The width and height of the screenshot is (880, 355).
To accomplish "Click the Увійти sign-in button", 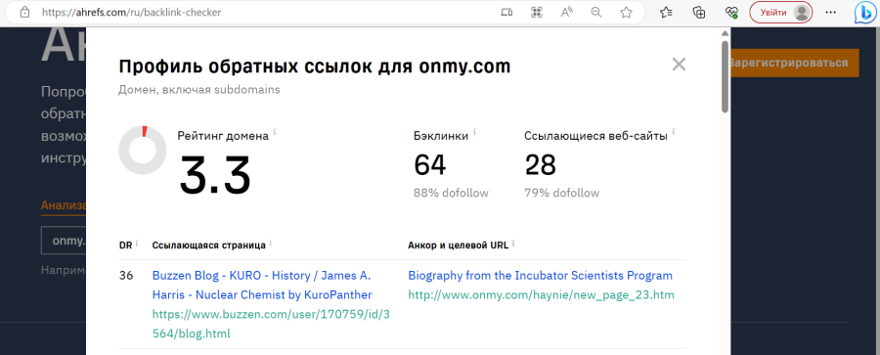I will click(781, 13).
